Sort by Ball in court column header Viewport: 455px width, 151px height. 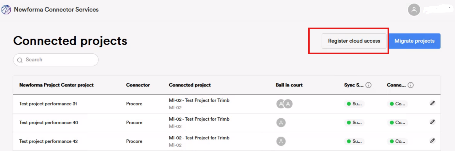pyautogui.click(x=289, y=85)
